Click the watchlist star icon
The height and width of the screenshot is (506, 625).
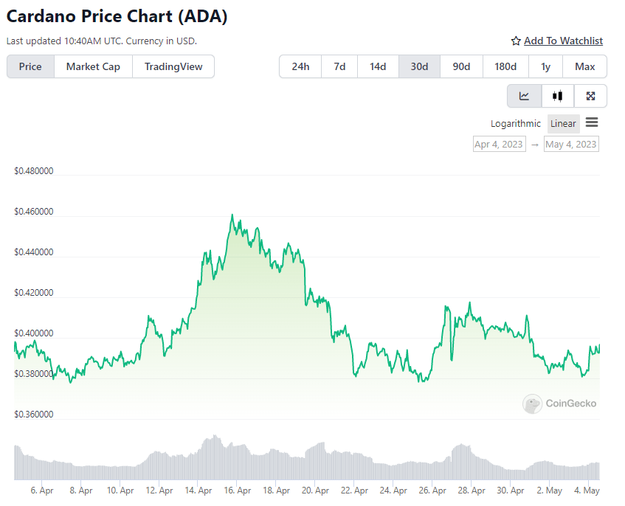click(516, 41)
